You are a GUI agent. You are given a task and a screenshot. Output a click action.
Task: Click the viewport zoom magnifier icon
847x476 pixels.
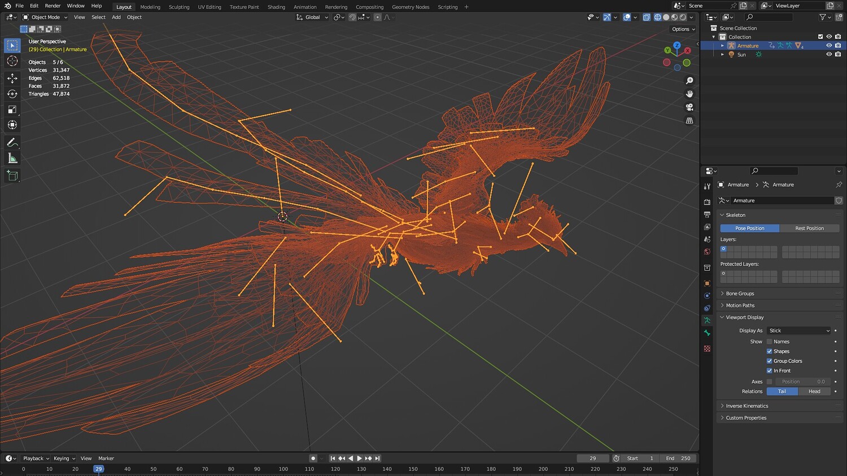[x=689, y=81]
